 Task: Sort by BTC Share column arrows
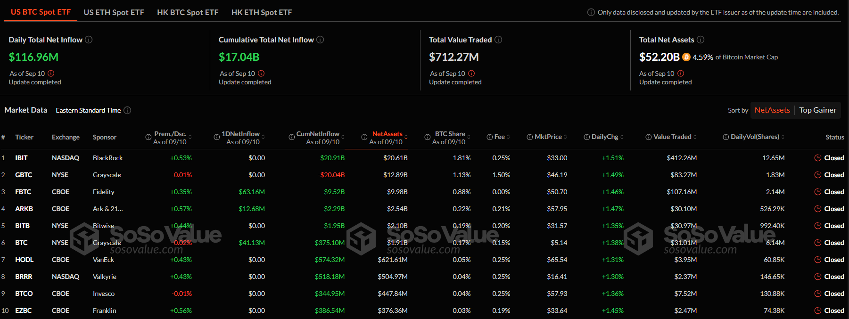coord(469,137)
